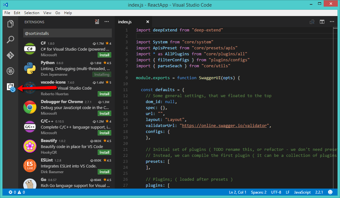The width and height of the screenshot is (340, 198).
Task: Open the Search view in activity bar
Action: [x=10, y=40]
